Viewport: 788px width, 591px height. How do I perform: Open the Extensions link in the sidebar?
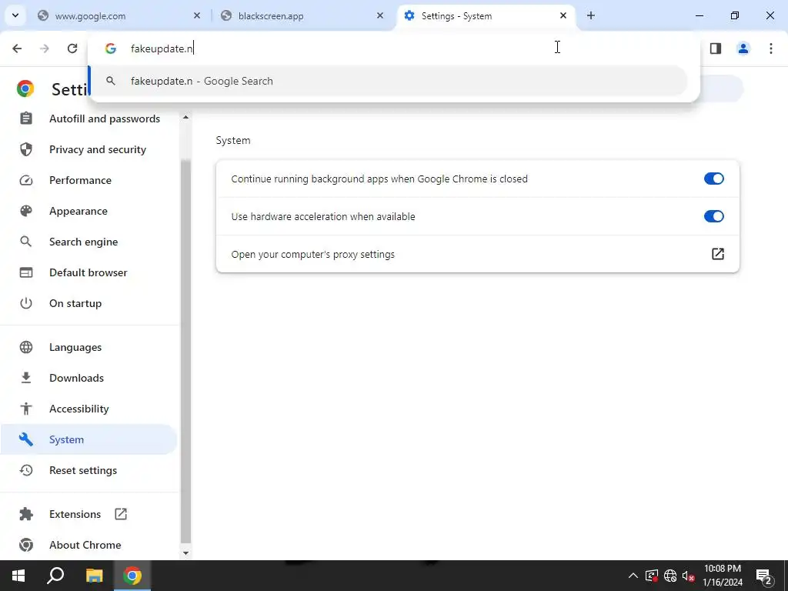pos(75,514)
